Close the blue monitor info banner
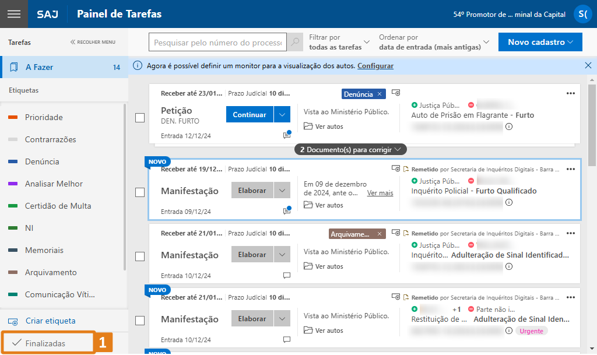Image resolution: width=597 pixels, height=355 pixels. (588, 66)
